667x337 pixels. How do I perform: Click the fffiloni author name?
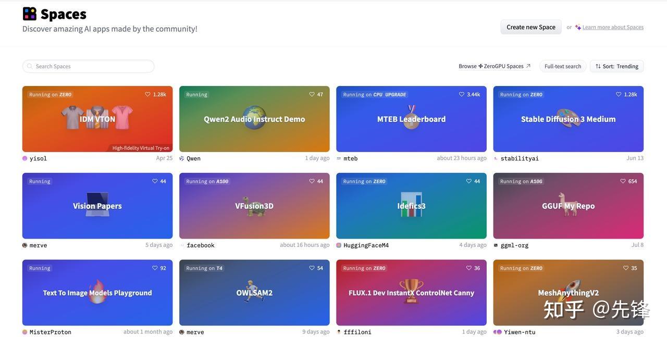(x=357, y=332)
